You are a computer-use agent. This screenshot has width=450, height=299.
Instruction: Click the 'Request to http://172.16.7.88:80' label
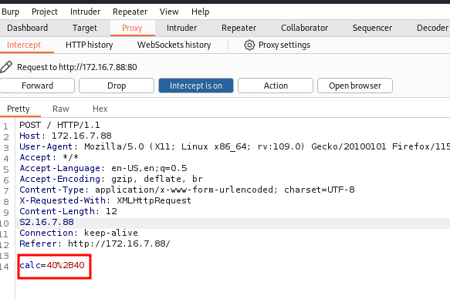[77, 67]
